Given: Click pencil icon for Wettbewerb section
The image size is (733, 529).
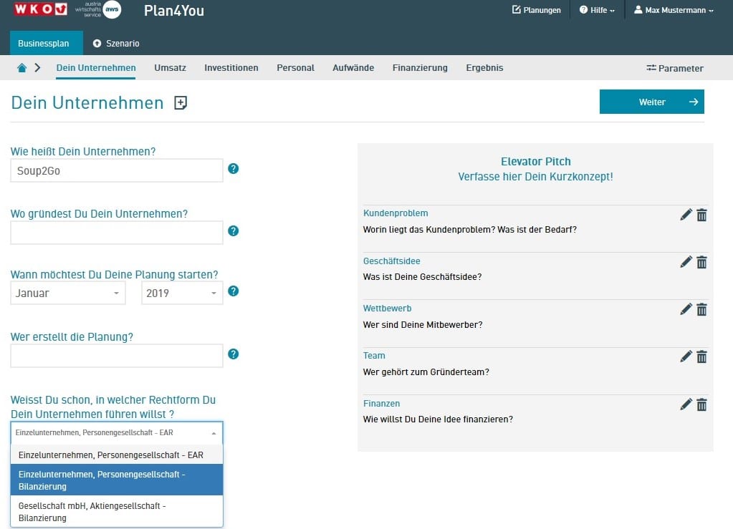Looking at the screenshot, I should (x=686, y=309).
